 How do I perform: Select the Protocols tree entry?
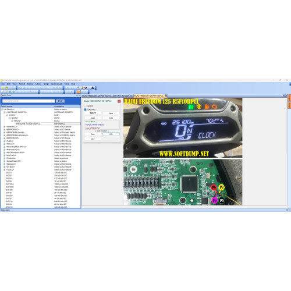pos(10,158)
